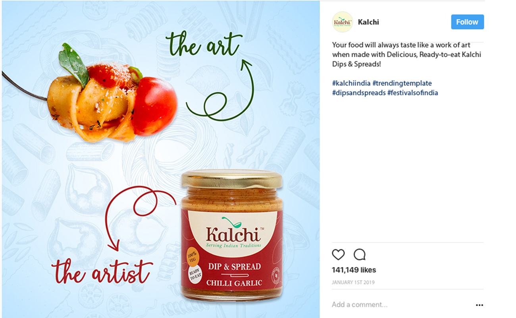Open comments via speech bubble icon
This screenshot has width=516, height=318.
360,254
